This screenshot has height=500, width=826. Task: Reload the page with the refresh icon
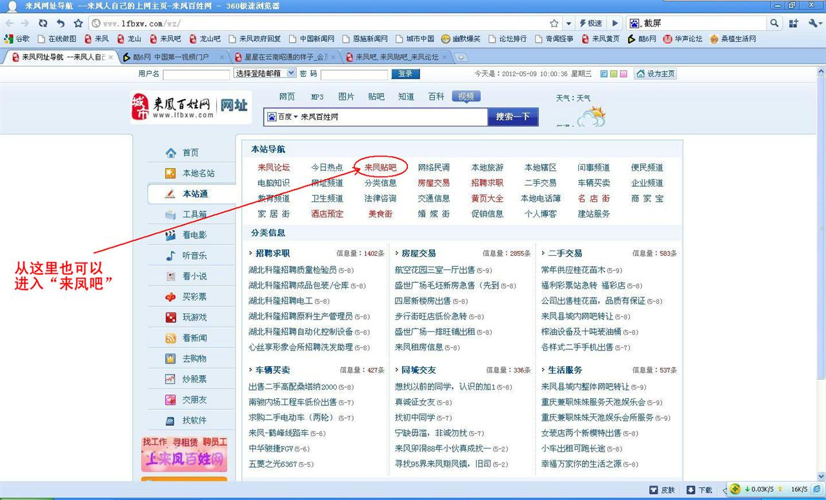point(43,23)
